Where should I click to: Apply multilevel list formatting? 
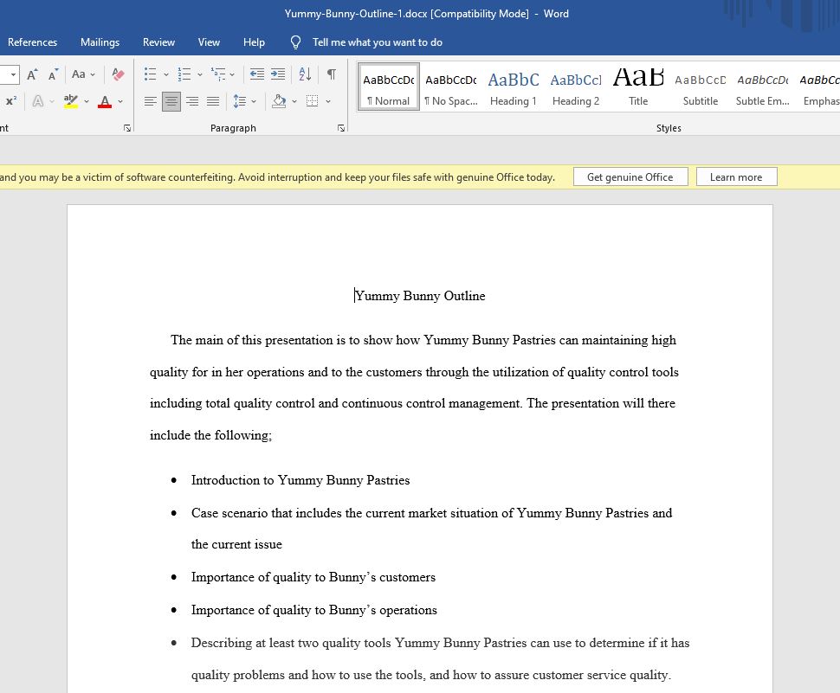click(218, 74)
